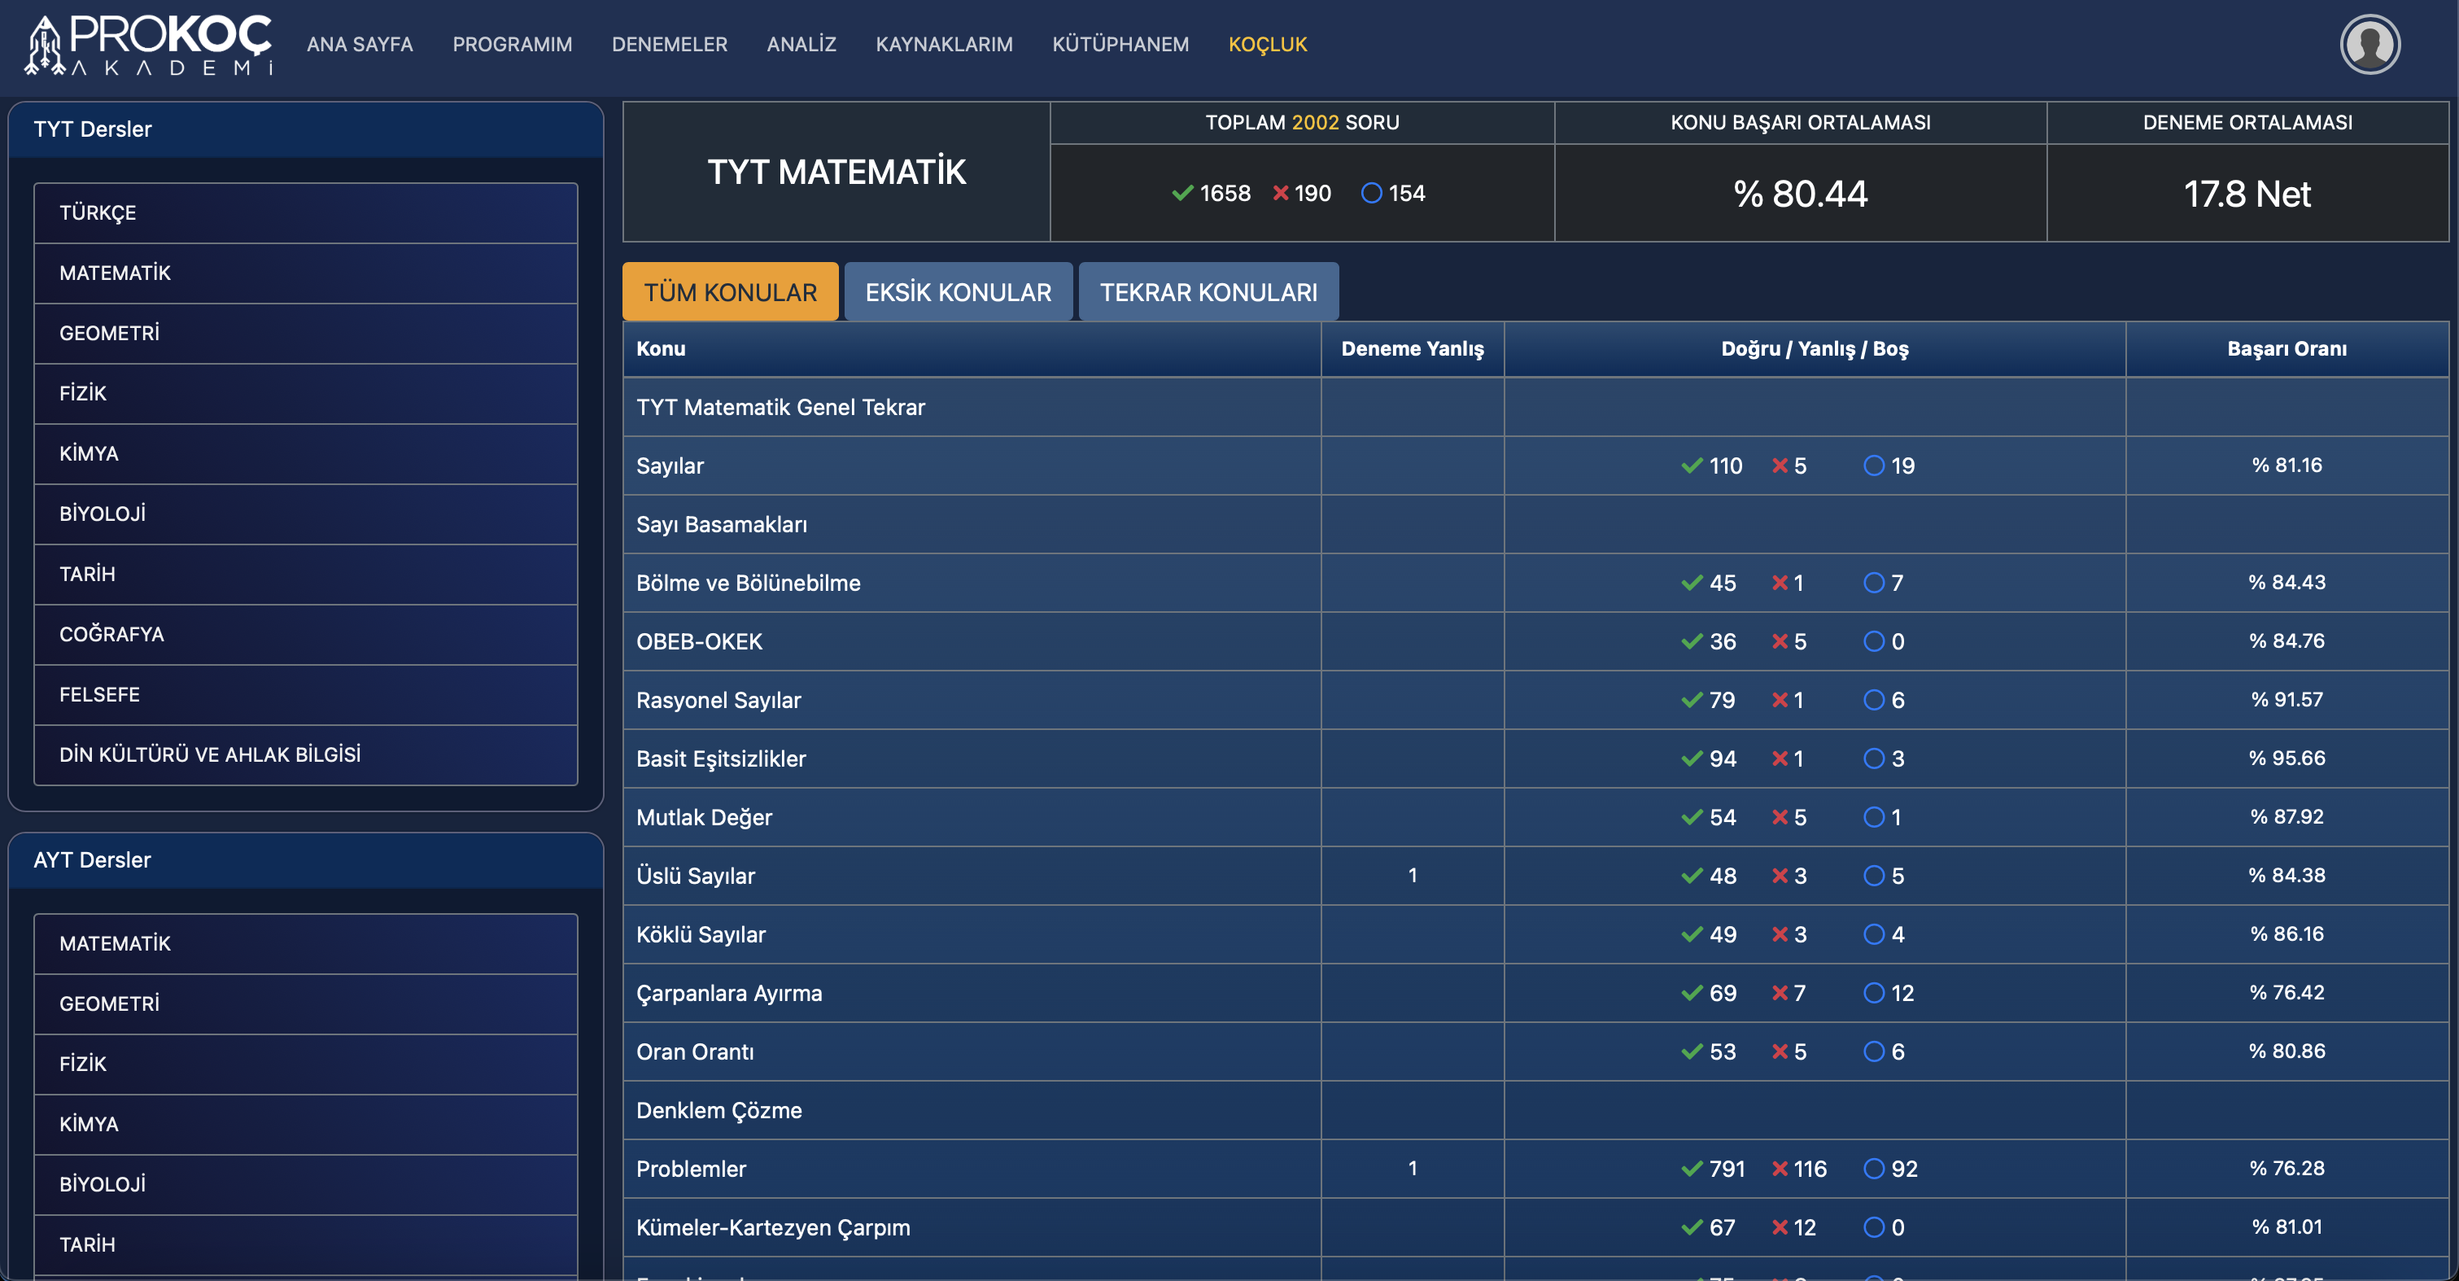Click red X icon in total questions summary
The height and width of the screenshot is (1281, 2459).
coord(1280,193)
